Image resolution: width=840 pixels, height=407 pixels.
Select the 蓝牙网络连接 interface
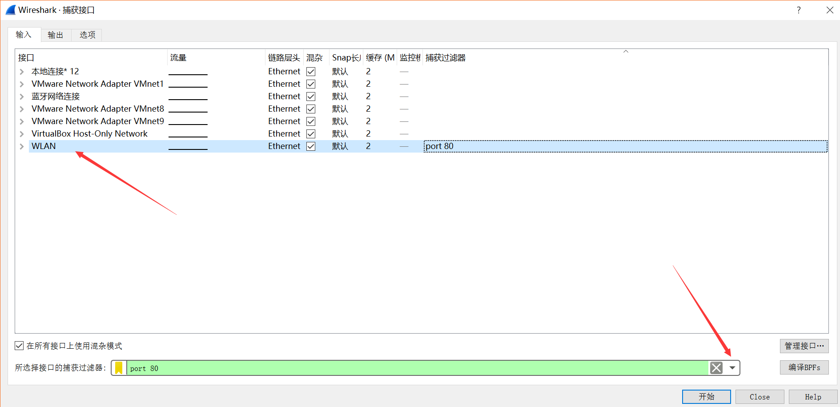point(56,97)
